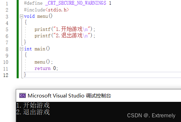This screenshot has height=122, width=181.
Task: Click line number 8 in the gutter
Action: pyautogui.click(x=7, y=49)
